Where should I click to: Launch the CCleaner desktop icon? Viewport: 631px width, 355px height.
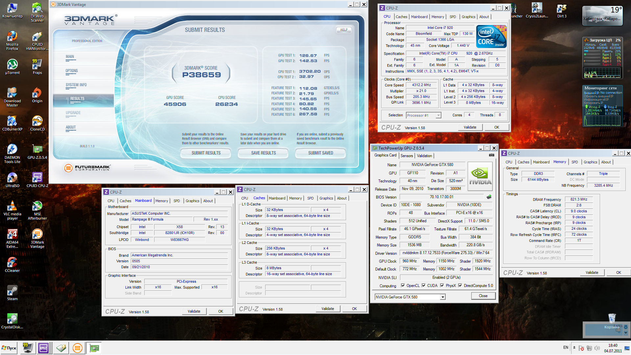click(12, 265)
